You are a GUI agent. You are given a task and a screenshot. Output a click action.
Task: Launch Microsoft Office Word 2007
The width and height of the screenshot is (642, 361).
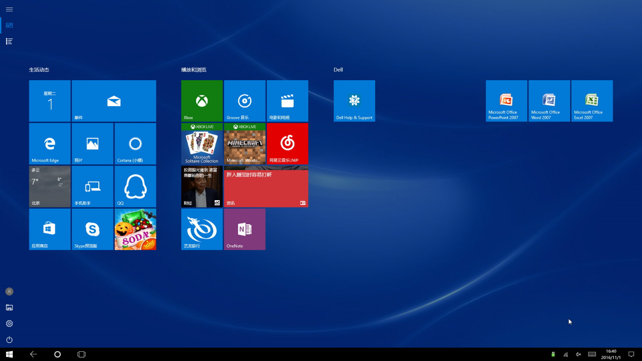tap(549, 101)
